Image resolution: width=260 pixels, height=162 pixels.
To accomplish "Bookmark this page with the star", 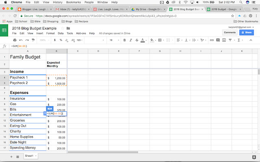I will click(232, 16).
